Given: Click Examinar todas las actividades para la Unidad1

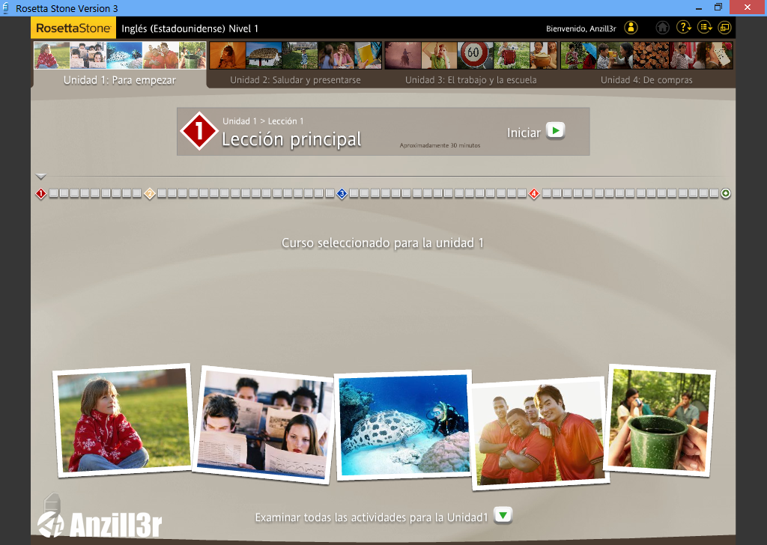Looking at the screenshot, I should (x=372, y=517).
